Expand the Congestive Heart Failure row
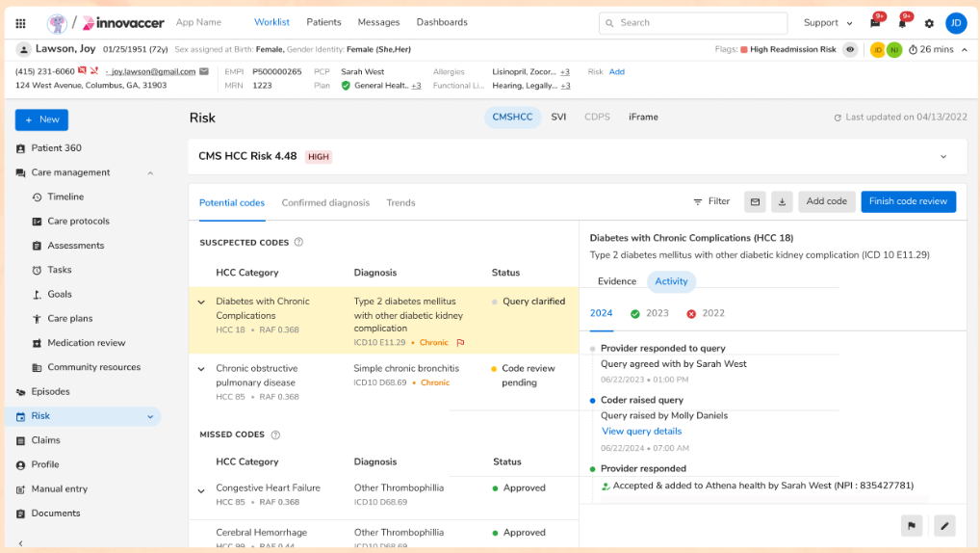This screenshot has width=980, height=553. pyautogui.click(x=201, y=491)
